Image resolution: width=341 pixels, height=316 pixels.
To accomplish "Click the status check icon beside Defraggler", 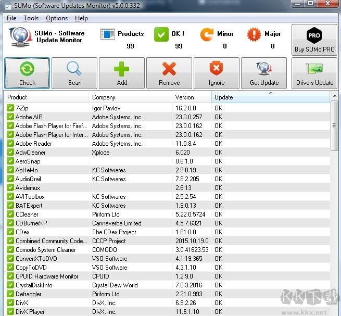I will tap(10, 294).
